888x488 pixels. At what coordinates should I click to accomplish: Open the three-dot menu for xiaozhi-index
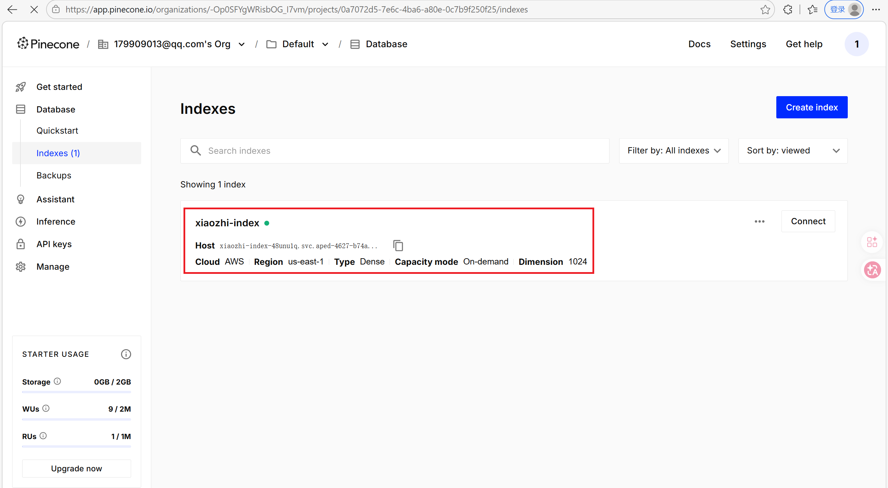click(759, 221)
